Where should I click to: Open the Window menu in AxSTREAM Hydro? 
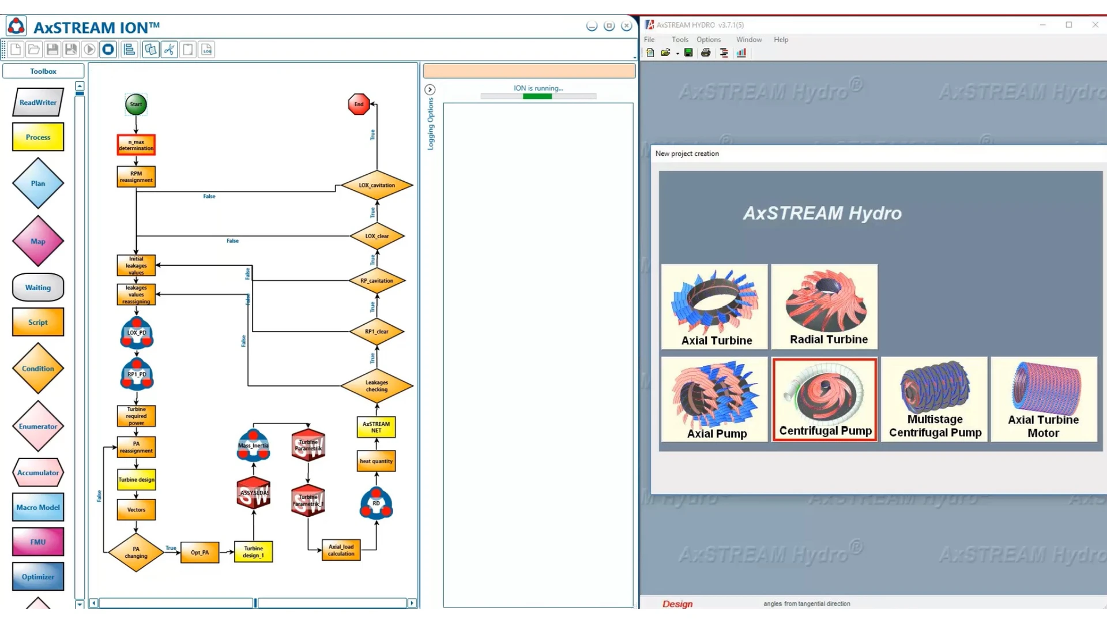749,40
